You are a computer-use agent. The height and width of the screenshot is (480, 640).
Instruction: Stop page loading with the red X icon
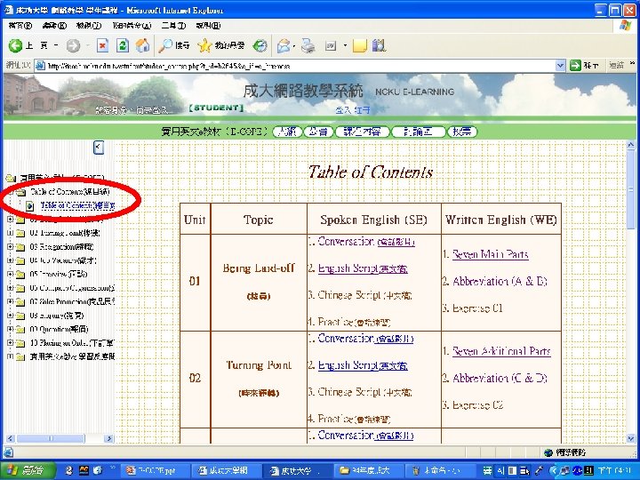point(102,45)
